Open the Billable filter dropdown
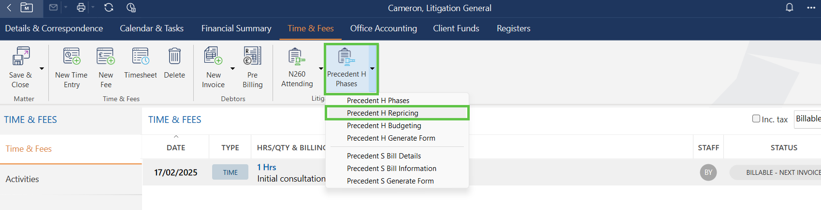Image resolution: width=821 pixels, height=210 pixels. coord(807,118)
